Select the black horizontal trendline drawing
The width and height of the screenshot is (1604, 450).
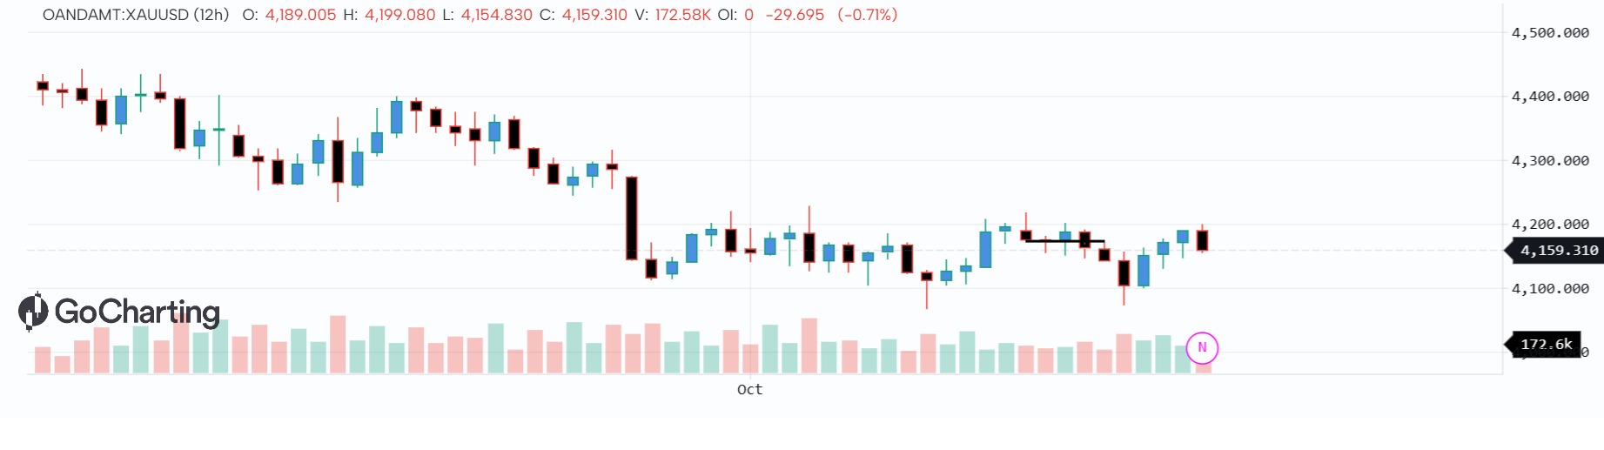(x=1065, y=241)
